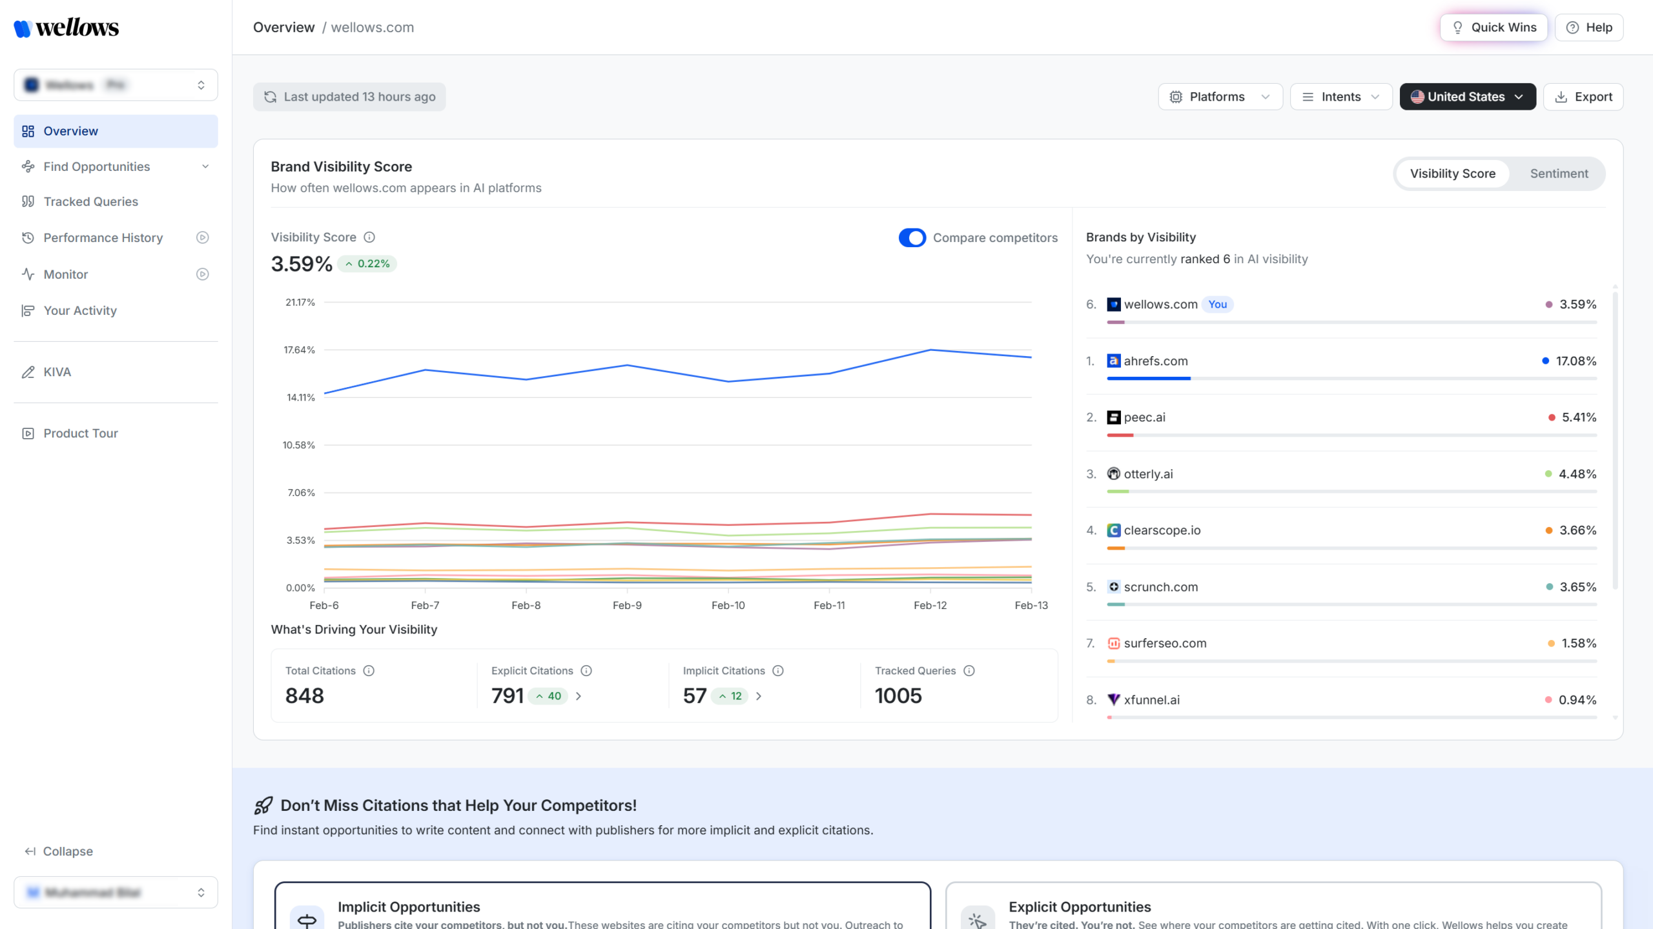Image resolution: width=1653 pixels, height=929 pixels.
Task: Open Overview using the grid icon in sidebar
Action: (28, 131)
